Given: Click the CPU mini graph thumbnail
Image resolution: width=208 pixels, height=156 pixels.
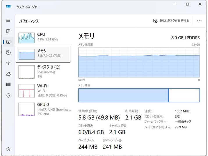Looking at the screenshot, I should coord(26,38).
